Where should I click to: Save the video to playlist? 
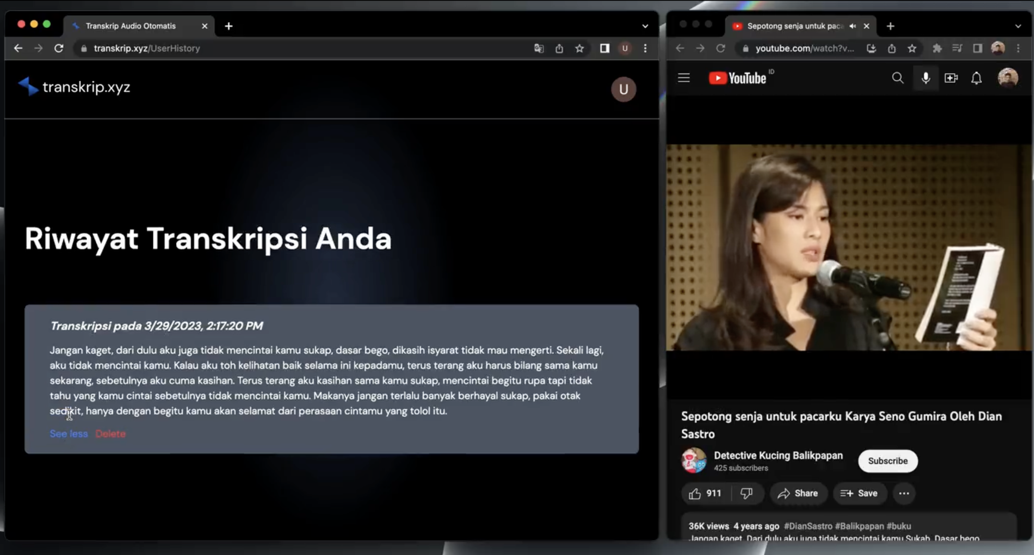point(860,493)
